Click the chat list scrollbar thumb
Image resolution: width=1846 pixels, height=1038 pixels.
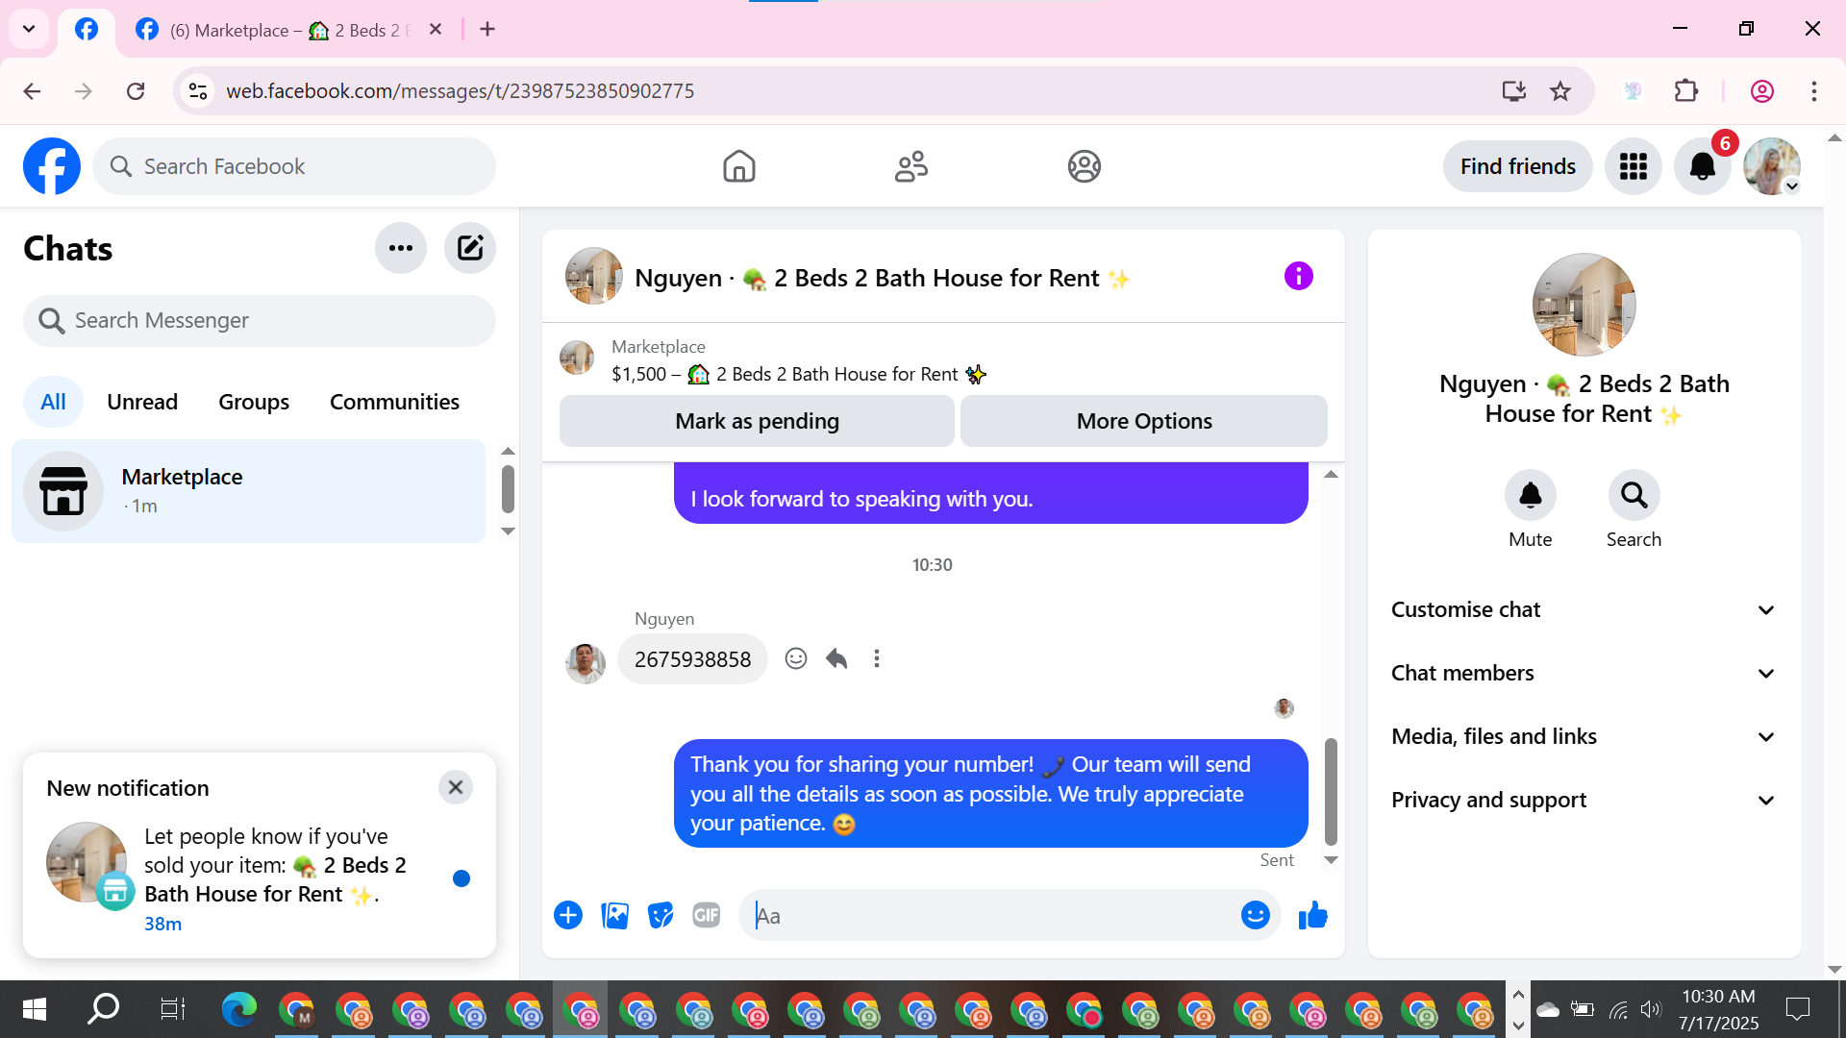(x=508, y=489)
